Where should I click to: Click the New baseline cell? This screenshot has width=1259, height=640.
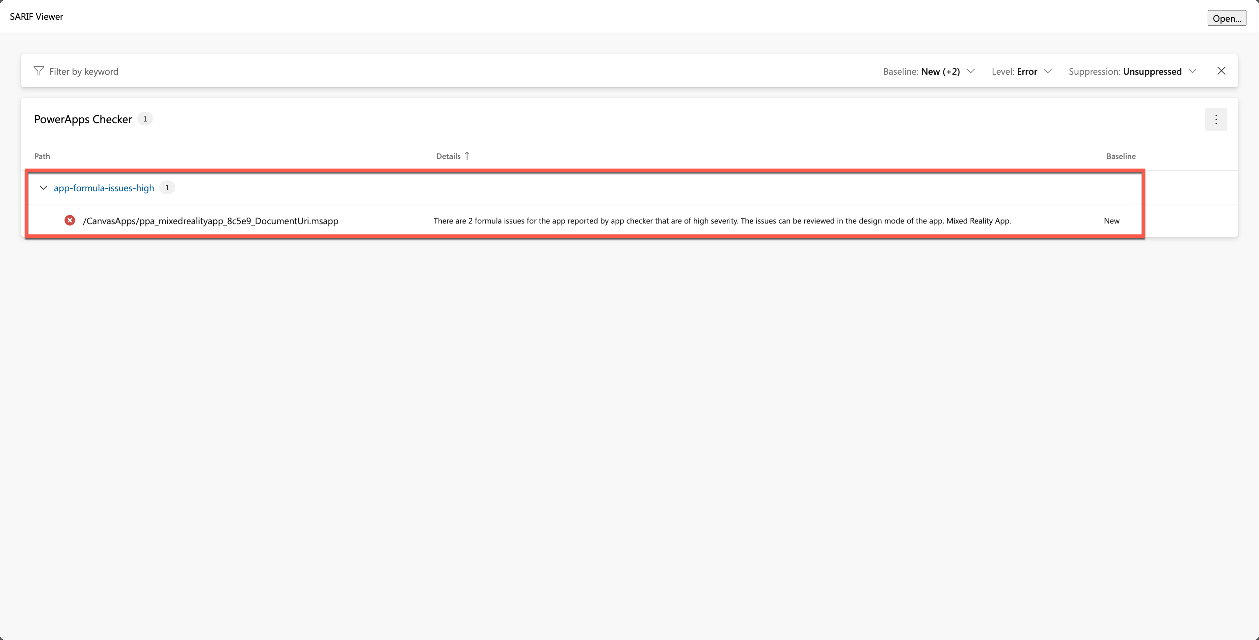pos(1112,221)
